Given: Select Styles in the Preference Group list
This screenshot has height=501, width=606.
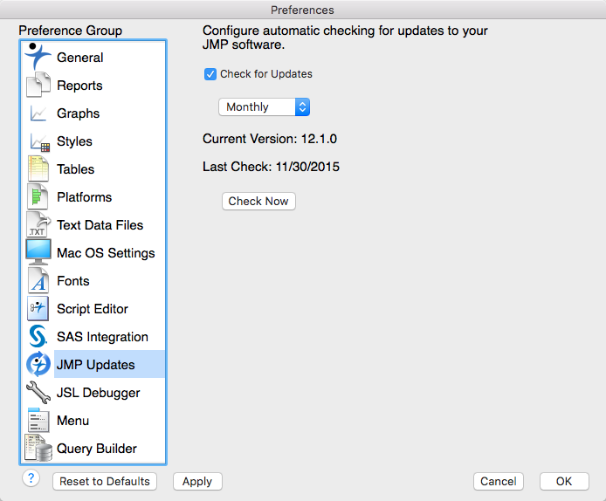Looking at the screenshot, I should click(x=74, y=141).
